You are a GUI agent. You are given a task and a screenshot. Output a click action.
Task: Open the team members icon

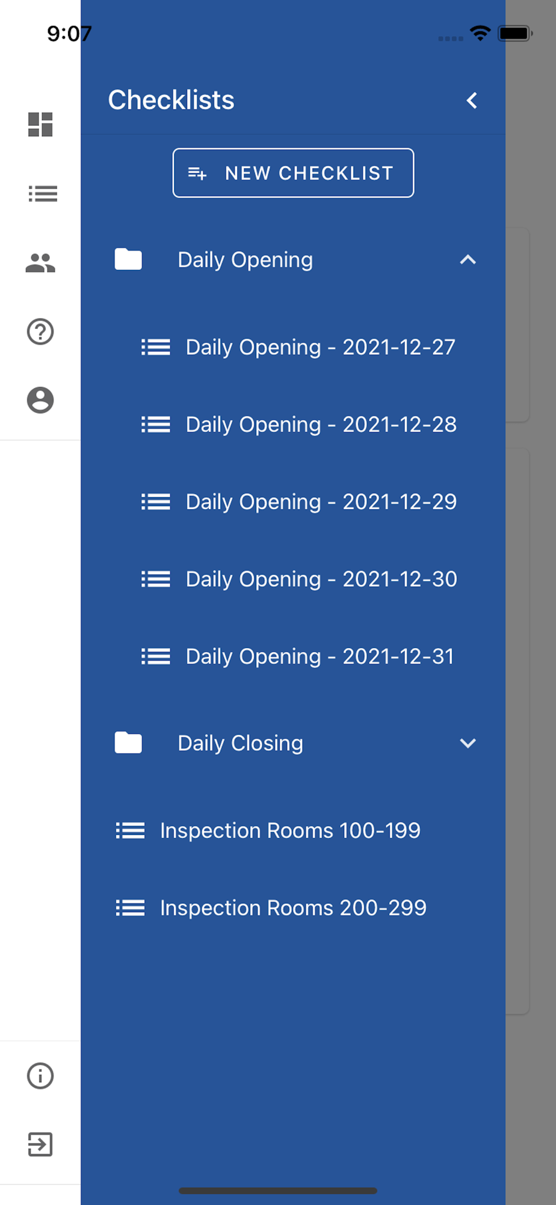[x=40, y=263]
